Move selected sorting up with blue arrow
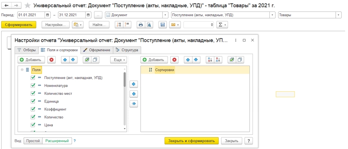Image resolution: width=348 pixels, height=149 pixels. 188,60
